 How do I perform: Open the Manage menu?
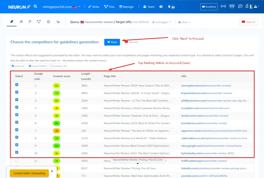click(x=126, y=7)
